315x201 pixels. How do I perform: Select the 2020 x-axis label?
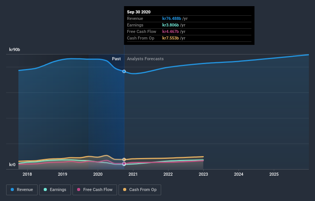[98, 174]
